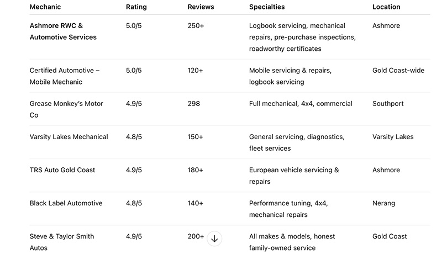This screenshot has height=255, width=442.
Task: Select Certified Automotive – Mobile Mechanic row
Action: (230, 76)
